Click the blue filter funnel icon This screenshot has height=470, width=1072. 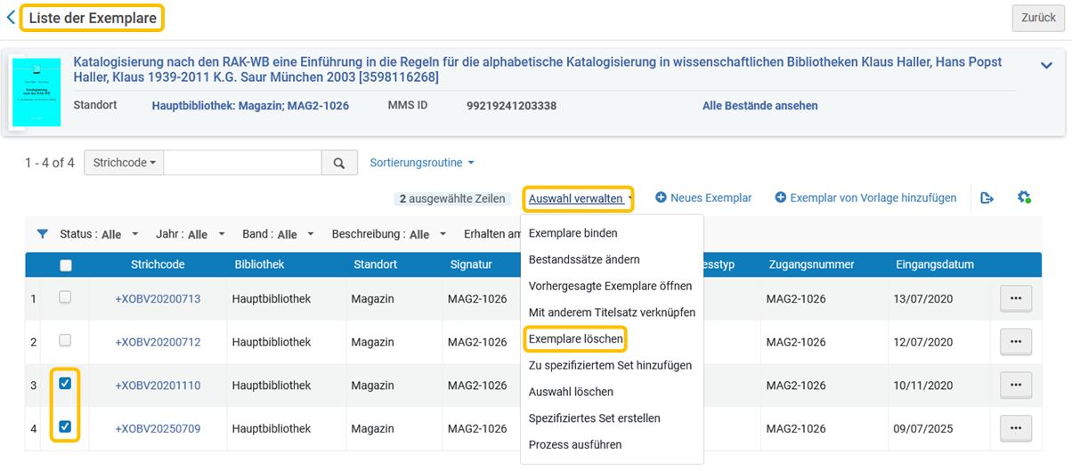[42, 234]
